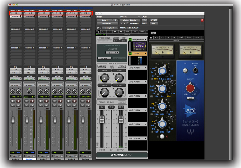The width and height of the screenshot is (241, 168).
Task: Toggle the POL polarity button on API 550B
Action: [x=185, y=70]
